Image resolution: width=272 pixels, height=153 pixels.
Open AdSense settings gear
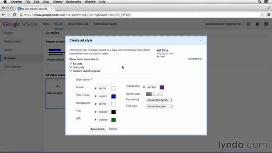click(249, 24)
